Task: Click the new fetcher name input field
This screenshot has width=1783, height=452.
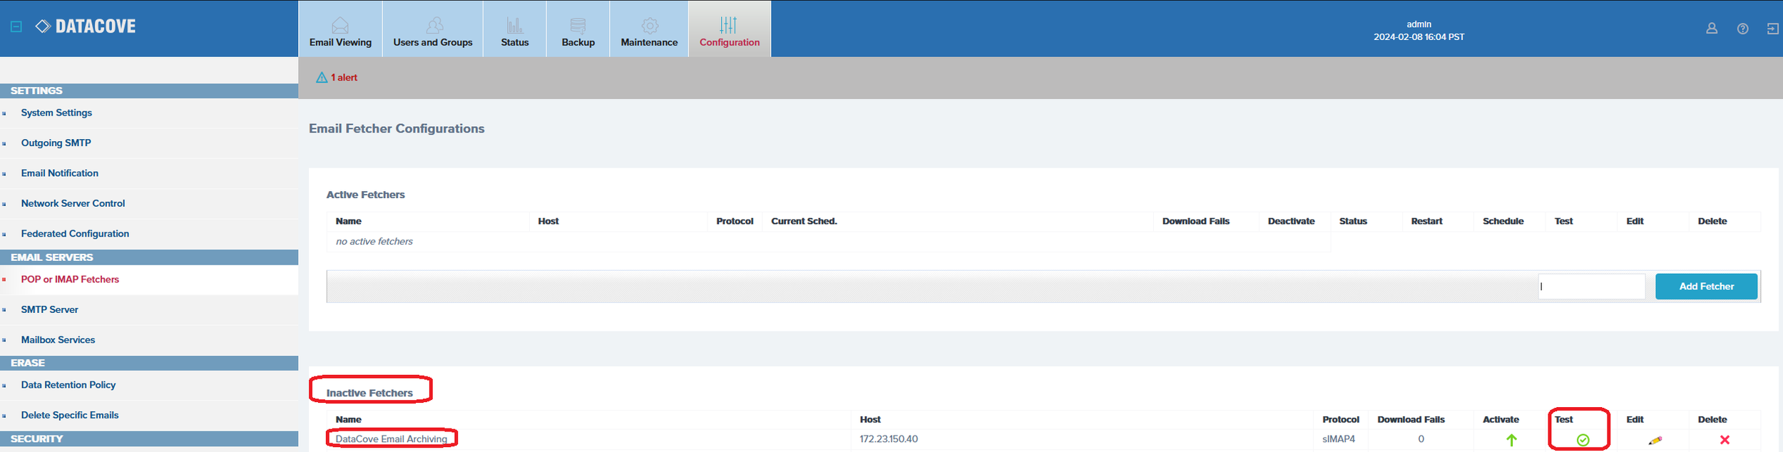Action: coord(1592,287)
